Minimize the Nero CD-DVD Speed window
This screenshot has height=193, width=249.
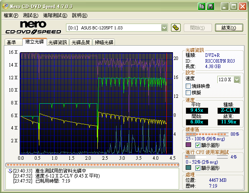225,7
